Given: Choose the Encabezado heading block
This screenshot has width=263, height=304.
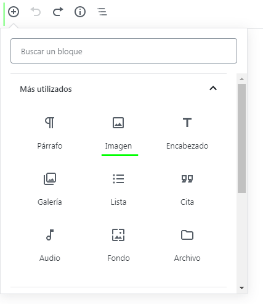Looking at the screenshot, I should pos(187,133).
